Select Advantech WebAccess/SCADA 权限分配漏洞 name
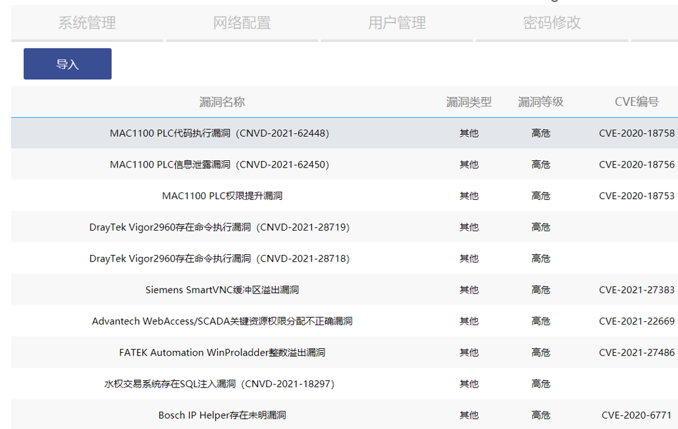The height and width of the screenshot is (429, 678). pos(222,321)
